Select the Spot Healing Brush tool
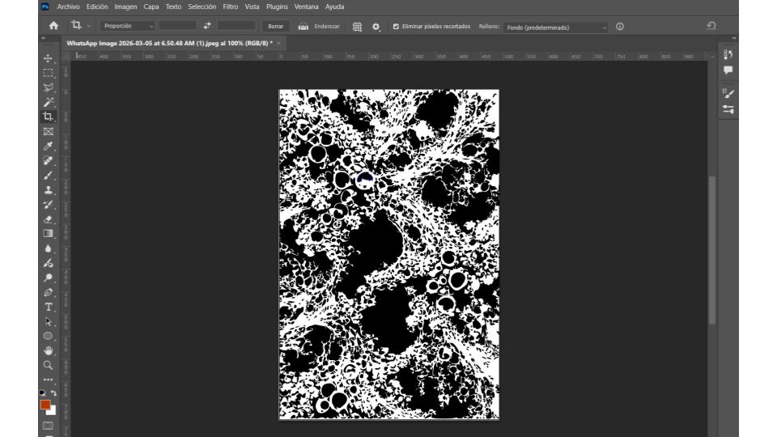Viewport: 777px width, 437px height. pos(48,160)
